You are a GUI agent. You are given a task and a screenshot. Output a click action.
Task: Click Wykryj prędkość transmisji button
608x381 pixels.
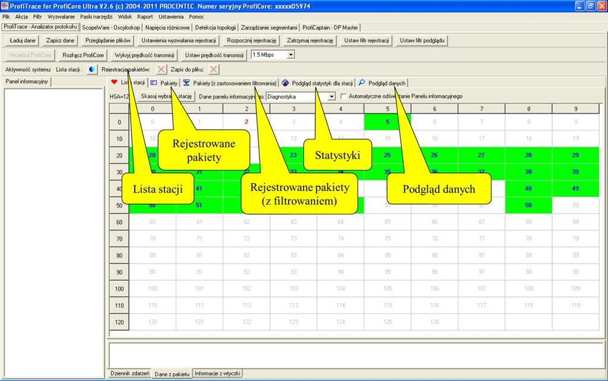coord(144,55)
